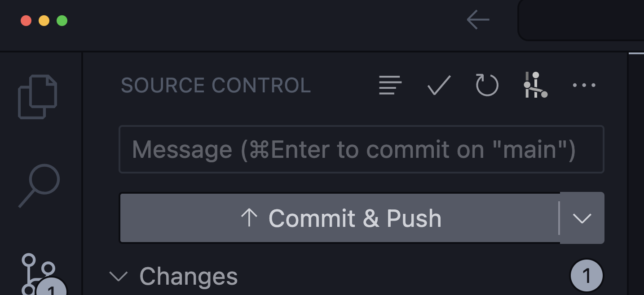Expand the Source Control panel header
644x295 pixels.
pyautogui.click(x=216, y=85)
